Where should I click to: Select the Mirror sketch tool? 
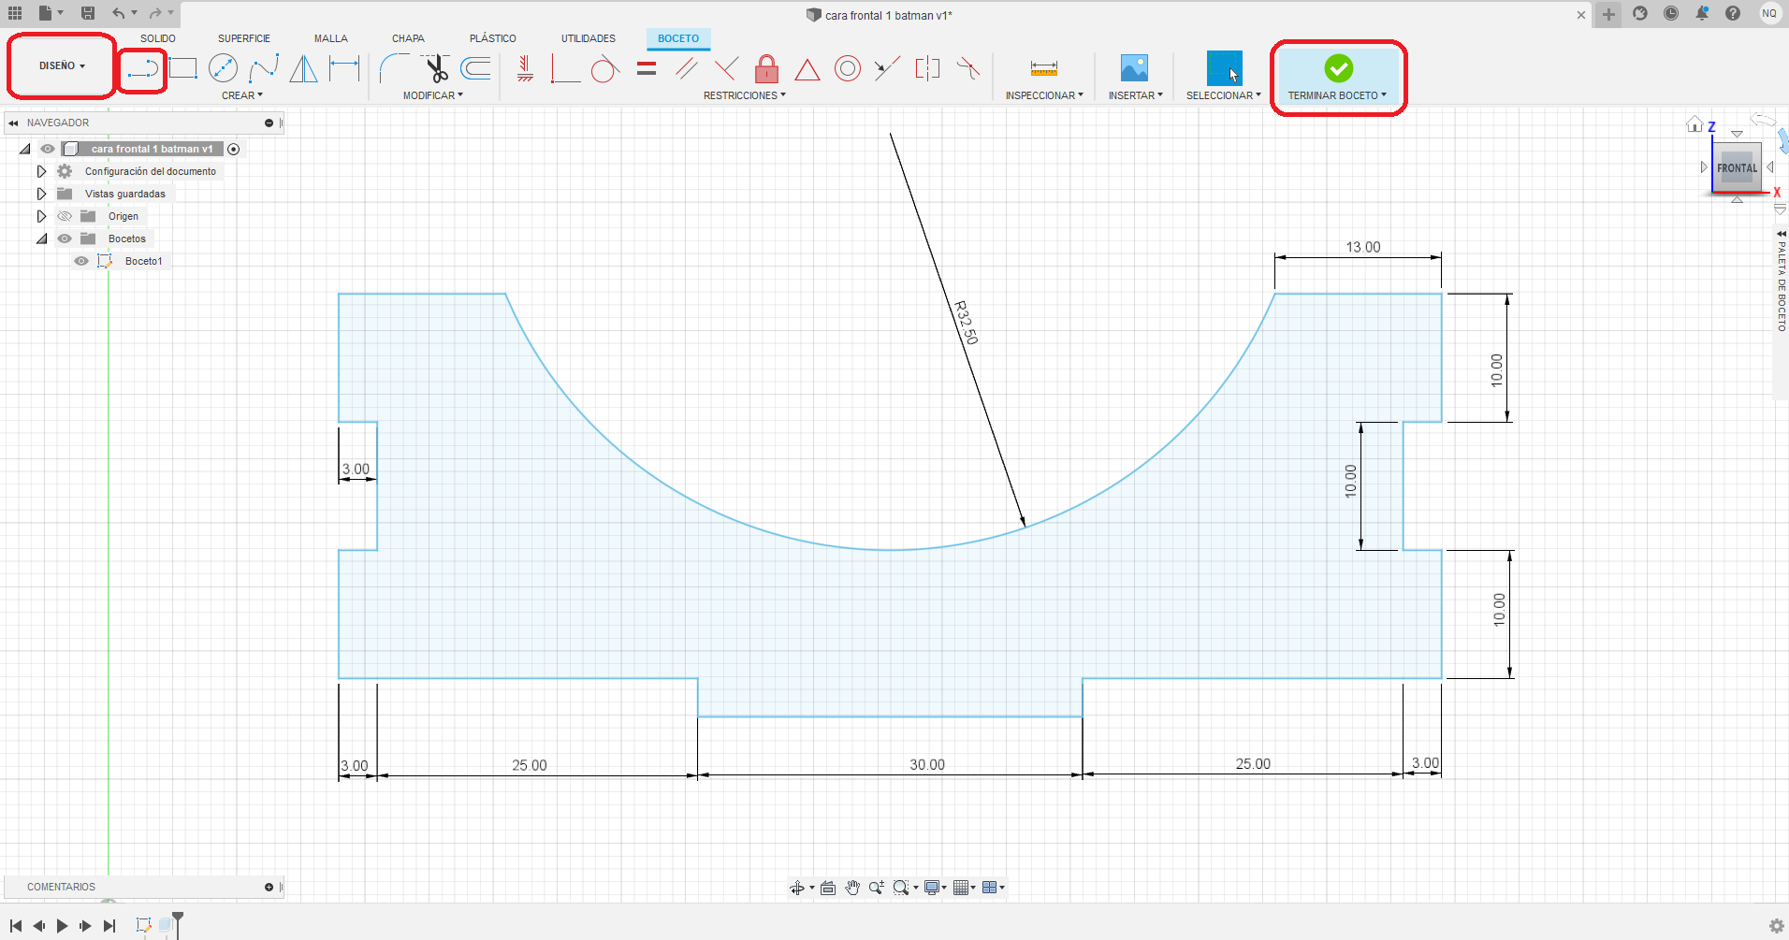303,68
